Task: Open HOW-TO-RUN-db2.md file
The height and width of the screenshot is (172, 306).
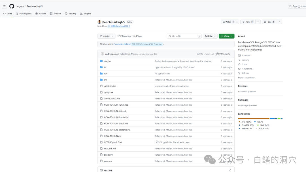Action: (x=115, y=111)
